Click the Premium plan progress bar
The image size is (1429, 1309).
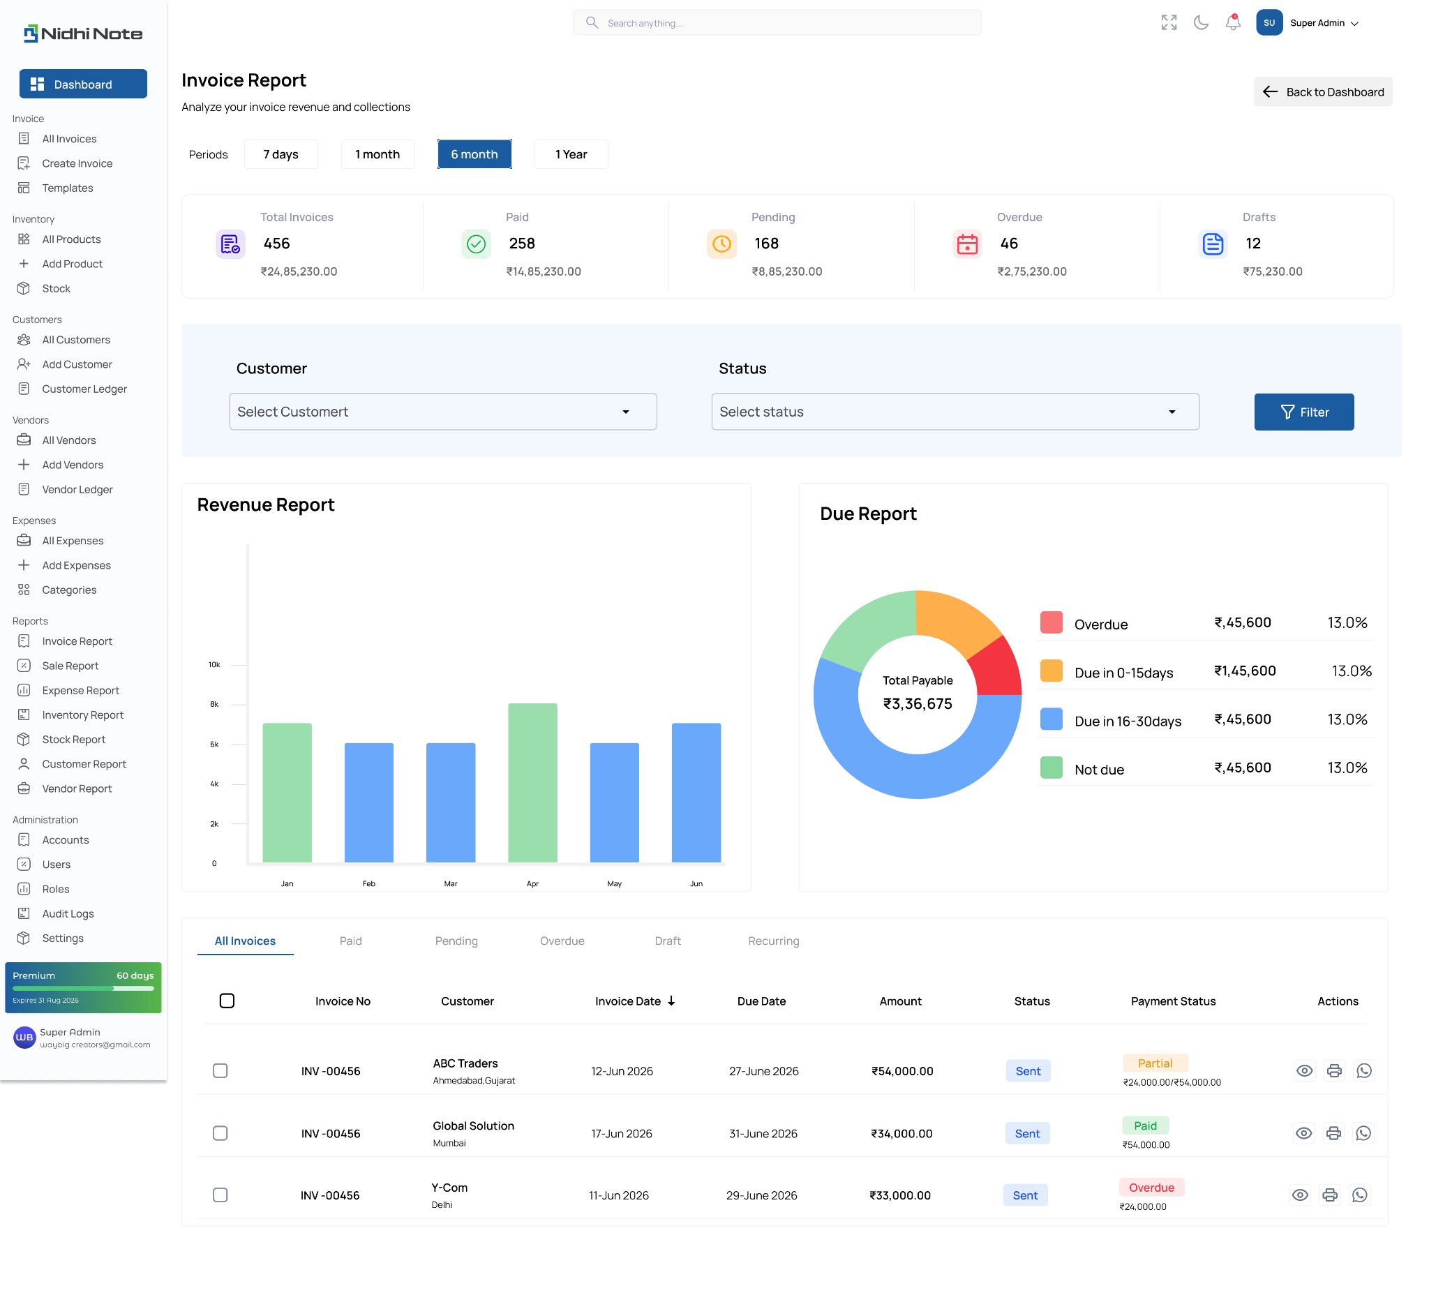(83, 989)
